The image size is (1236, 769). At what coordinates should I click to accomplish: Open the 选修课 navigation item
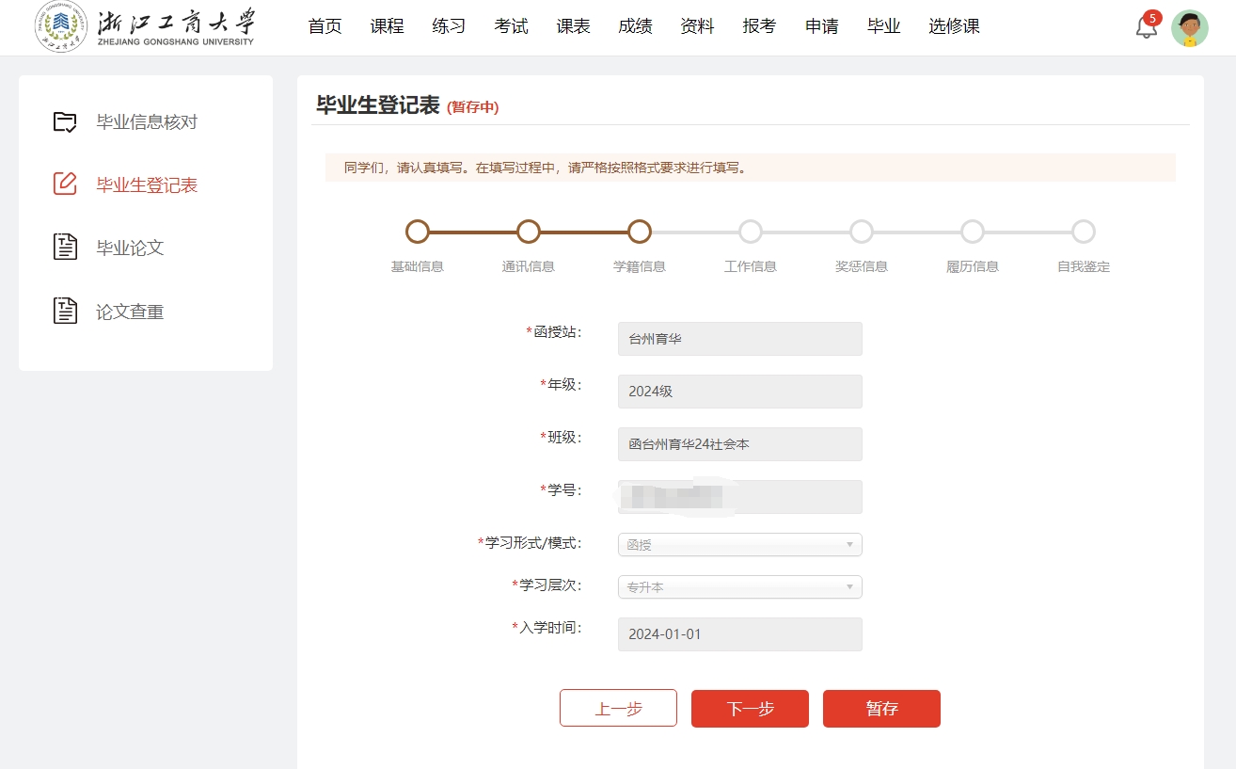point(954,26)
